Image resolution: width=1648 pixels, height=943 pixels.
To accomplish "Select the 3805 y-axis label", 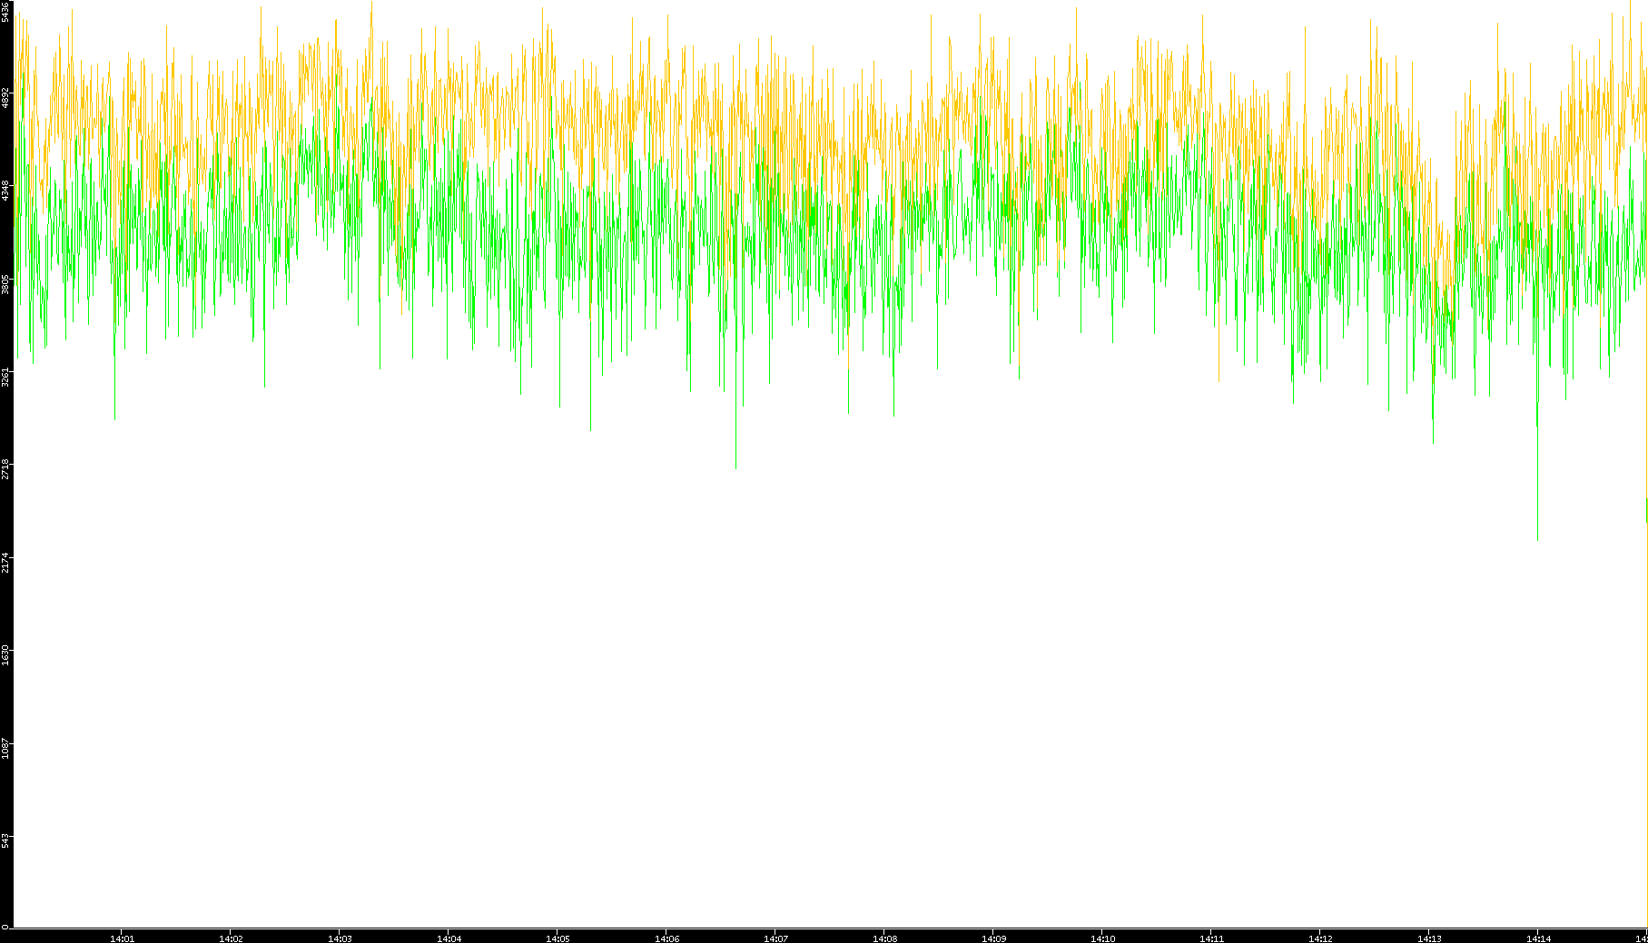I will (x=5, y=283).
